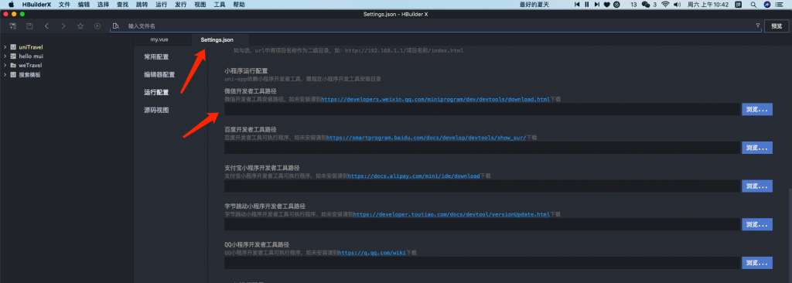
Task: Click the Alipay tool path field
Action: pos(482,186)
